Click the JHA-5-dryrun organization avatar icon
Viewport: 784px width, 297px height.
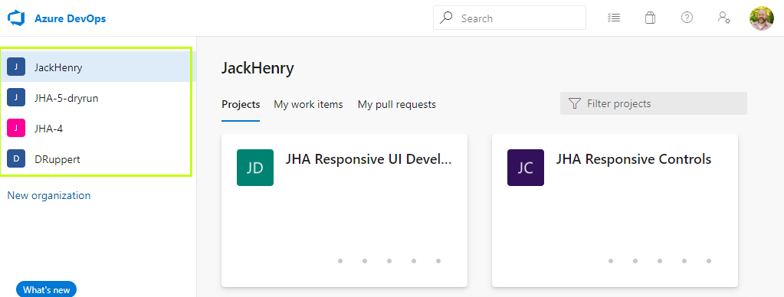(16, 98)
